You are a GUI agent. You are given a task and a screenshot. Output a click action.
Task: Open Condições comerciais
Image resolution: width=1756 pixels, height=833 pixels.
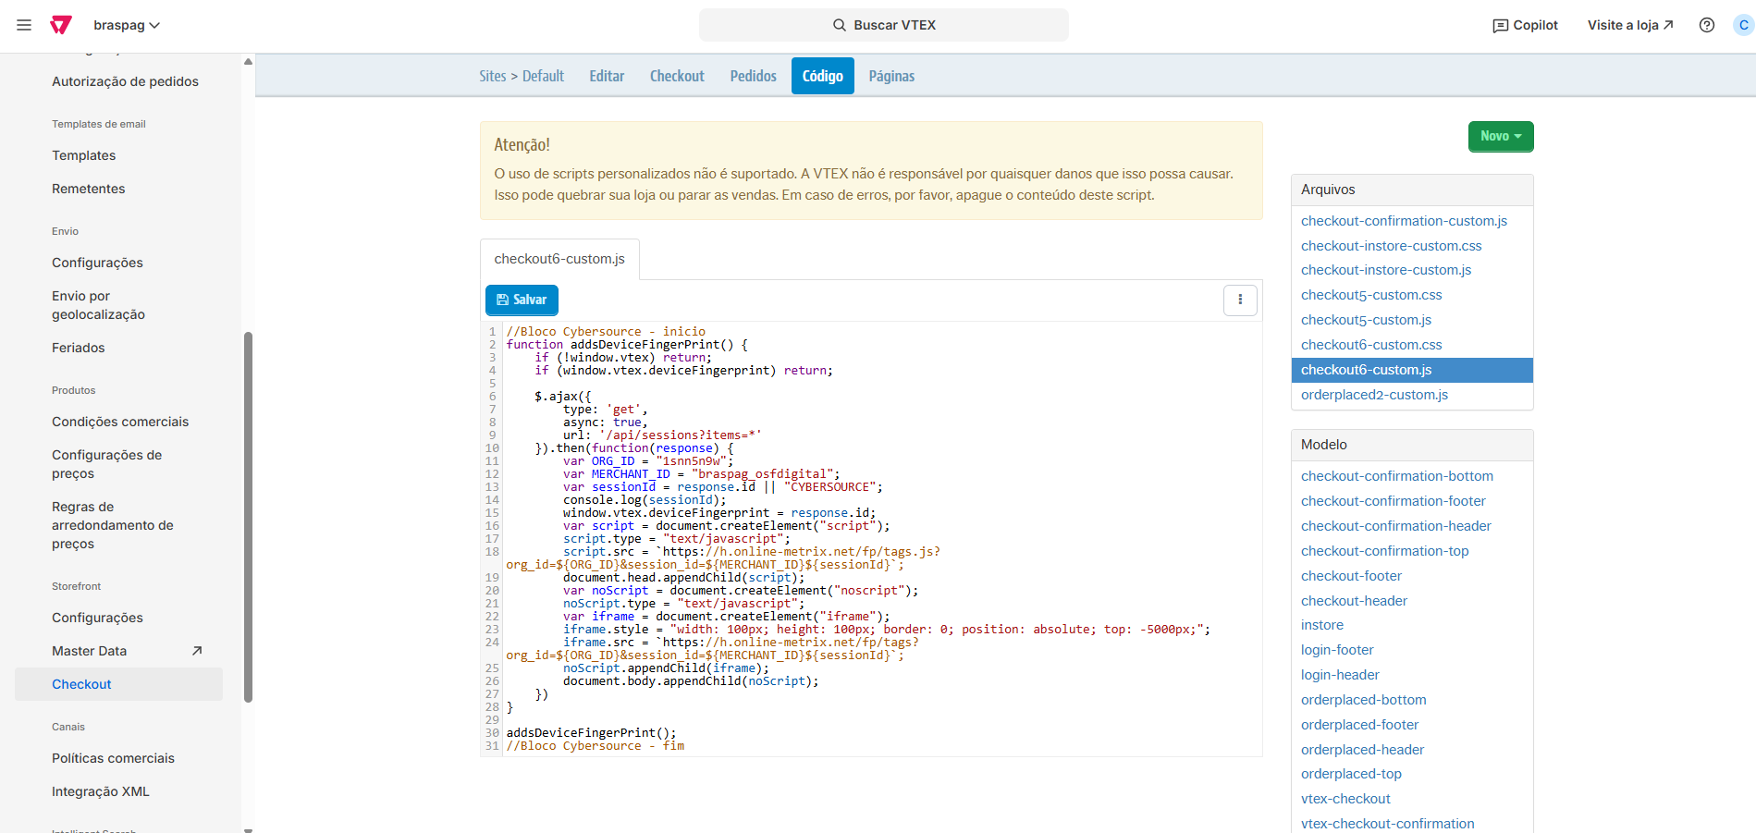pos(119,422)
